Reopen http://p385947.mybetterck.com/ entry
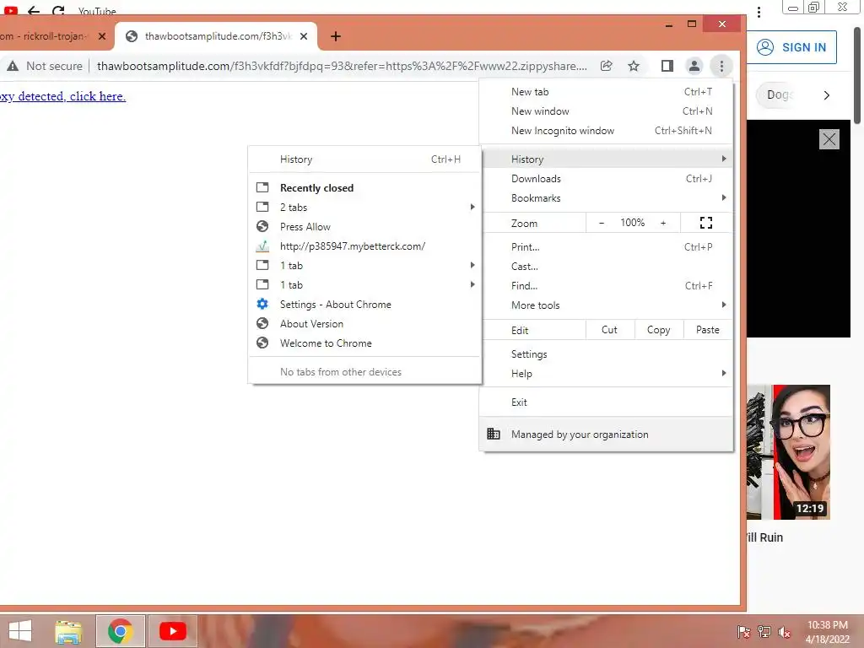 point(364,246)
